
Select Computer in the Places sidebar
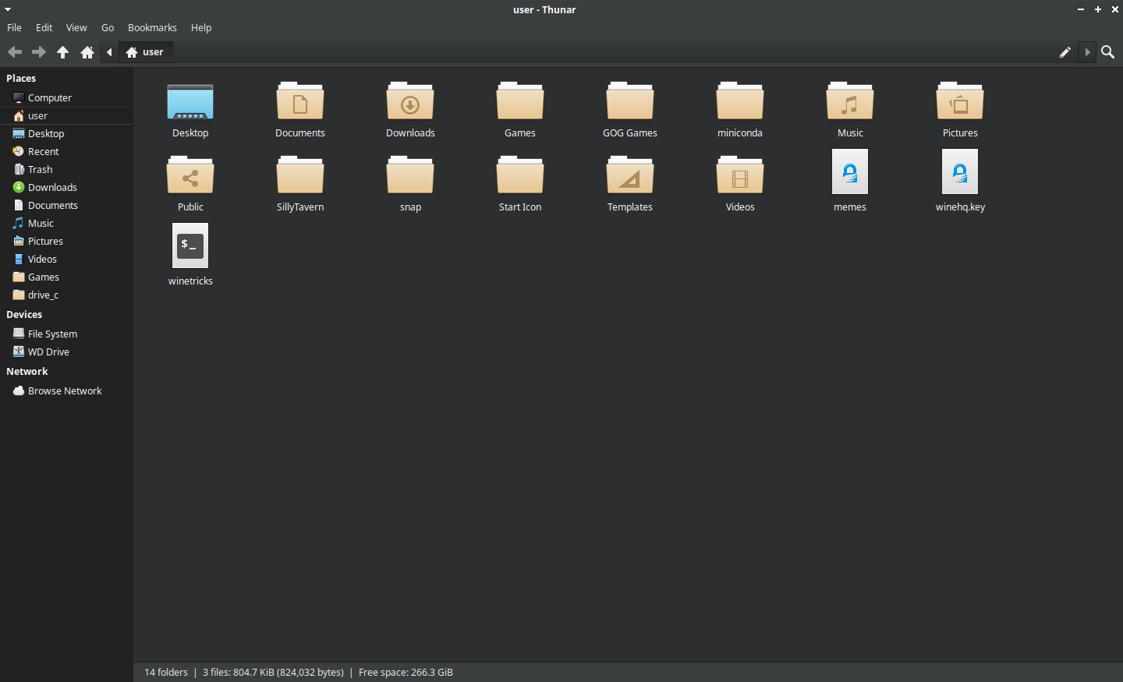(x=66, y=98)
